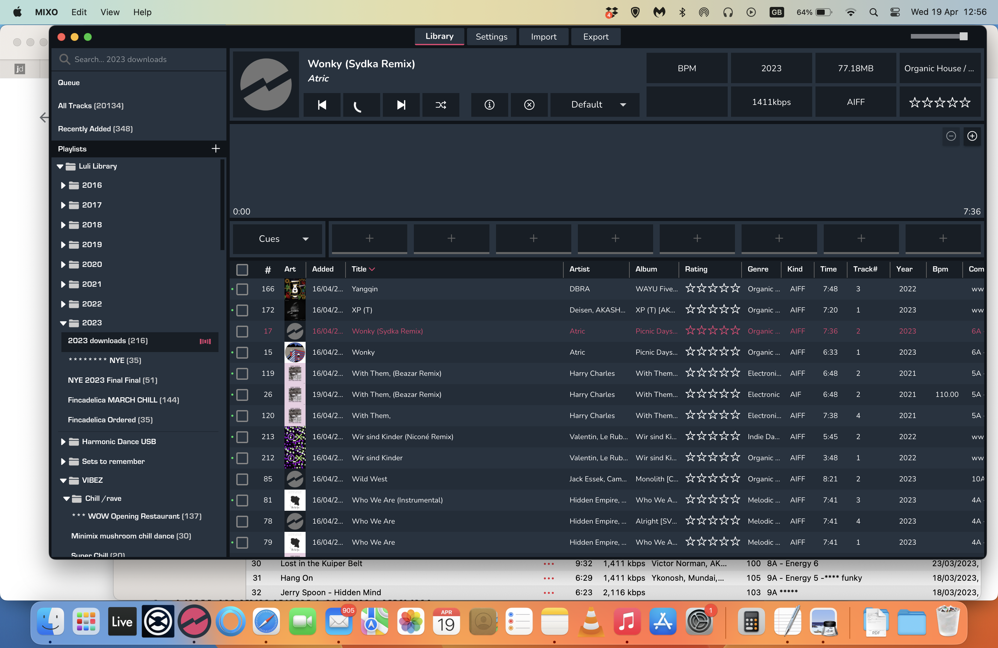The image size is (998, 648).
Task: Tick the checkbox for Wild West track
Action: [242, 479]
